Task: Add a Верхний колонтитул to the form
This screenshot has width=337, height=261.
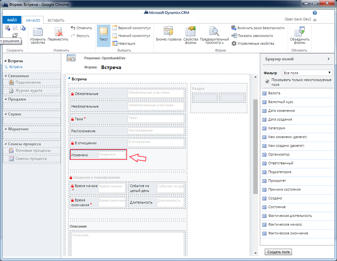Action: point(131,28)
